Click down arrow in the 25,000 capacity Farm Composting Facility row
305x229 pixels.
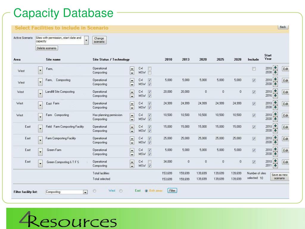(275, 143)
